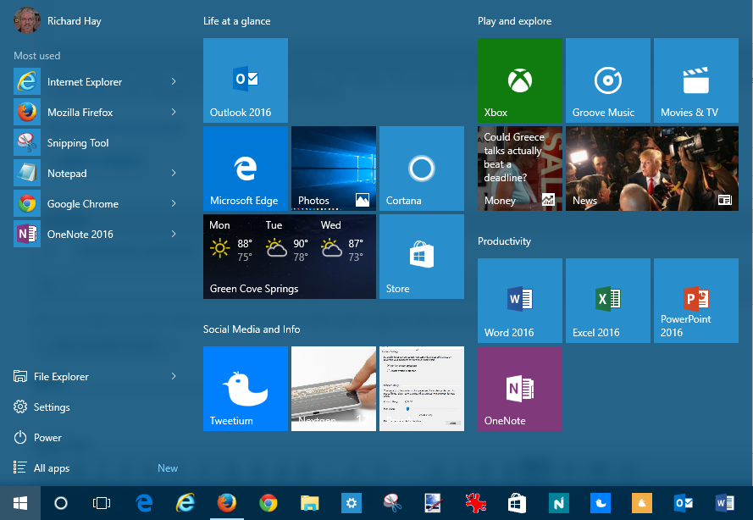
Task: Open the Cortana tile
Action: pyautogui.click(x=421, y=169)
